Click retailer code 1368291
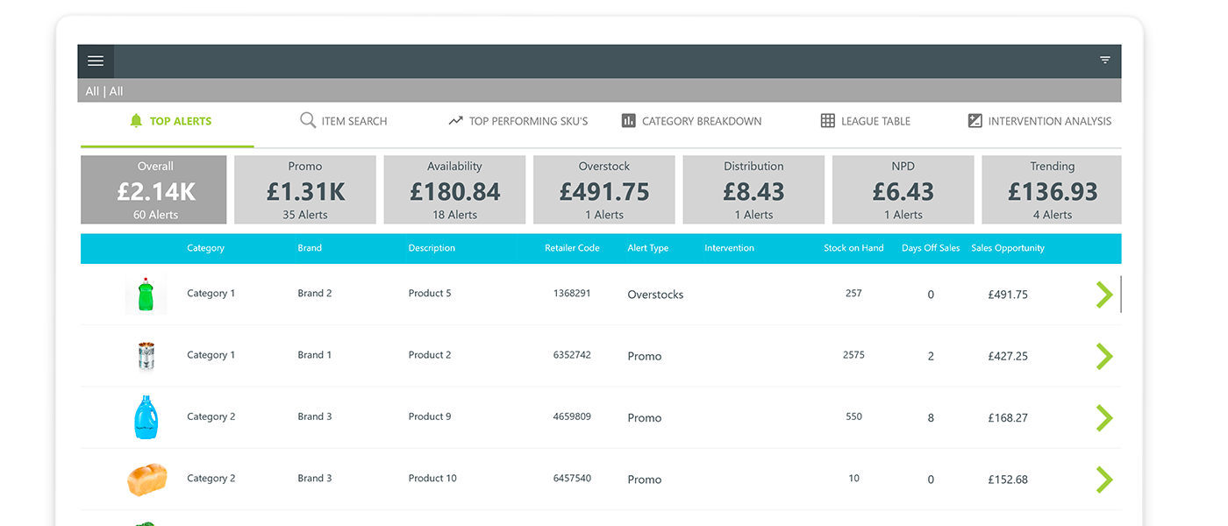The height and width of the screenshot is (526, 1228). [572, 294]
